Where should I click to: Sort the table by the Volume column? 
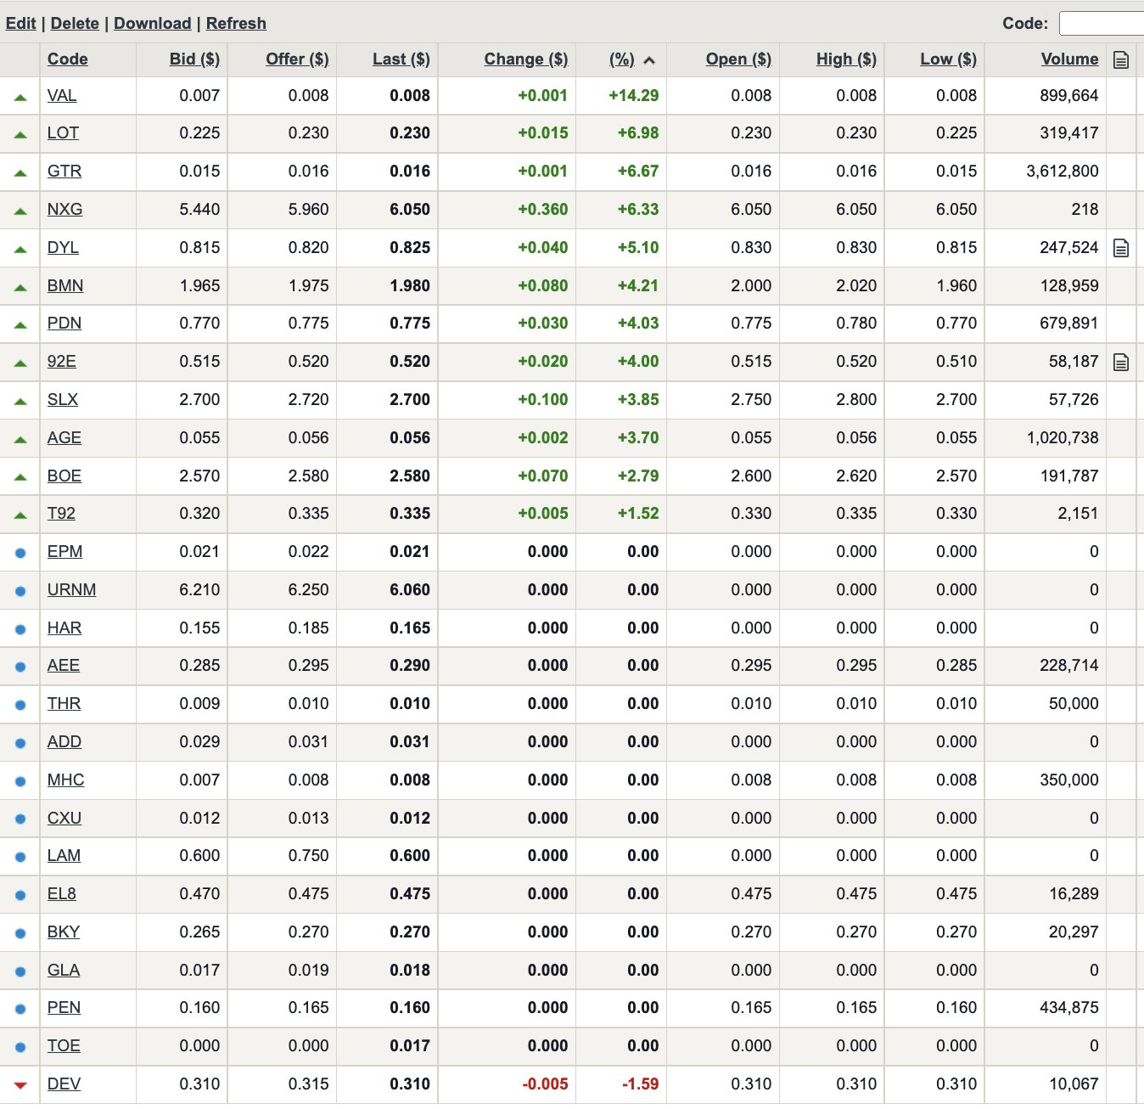point(1068,59)
